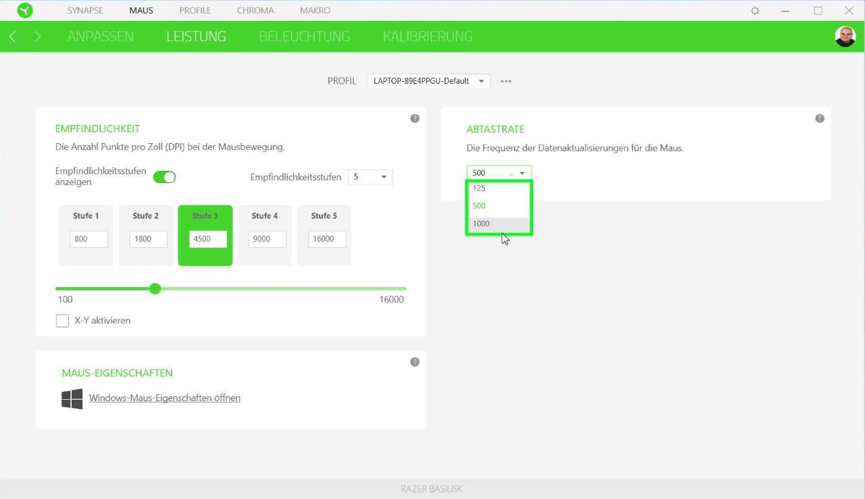Screen dimensions: 865x499
Task: Select 1000 polling rate option
Action: point(499,224)
